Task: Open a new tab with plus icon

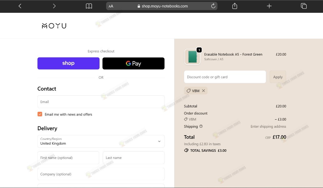Action: tap(269, 6)
